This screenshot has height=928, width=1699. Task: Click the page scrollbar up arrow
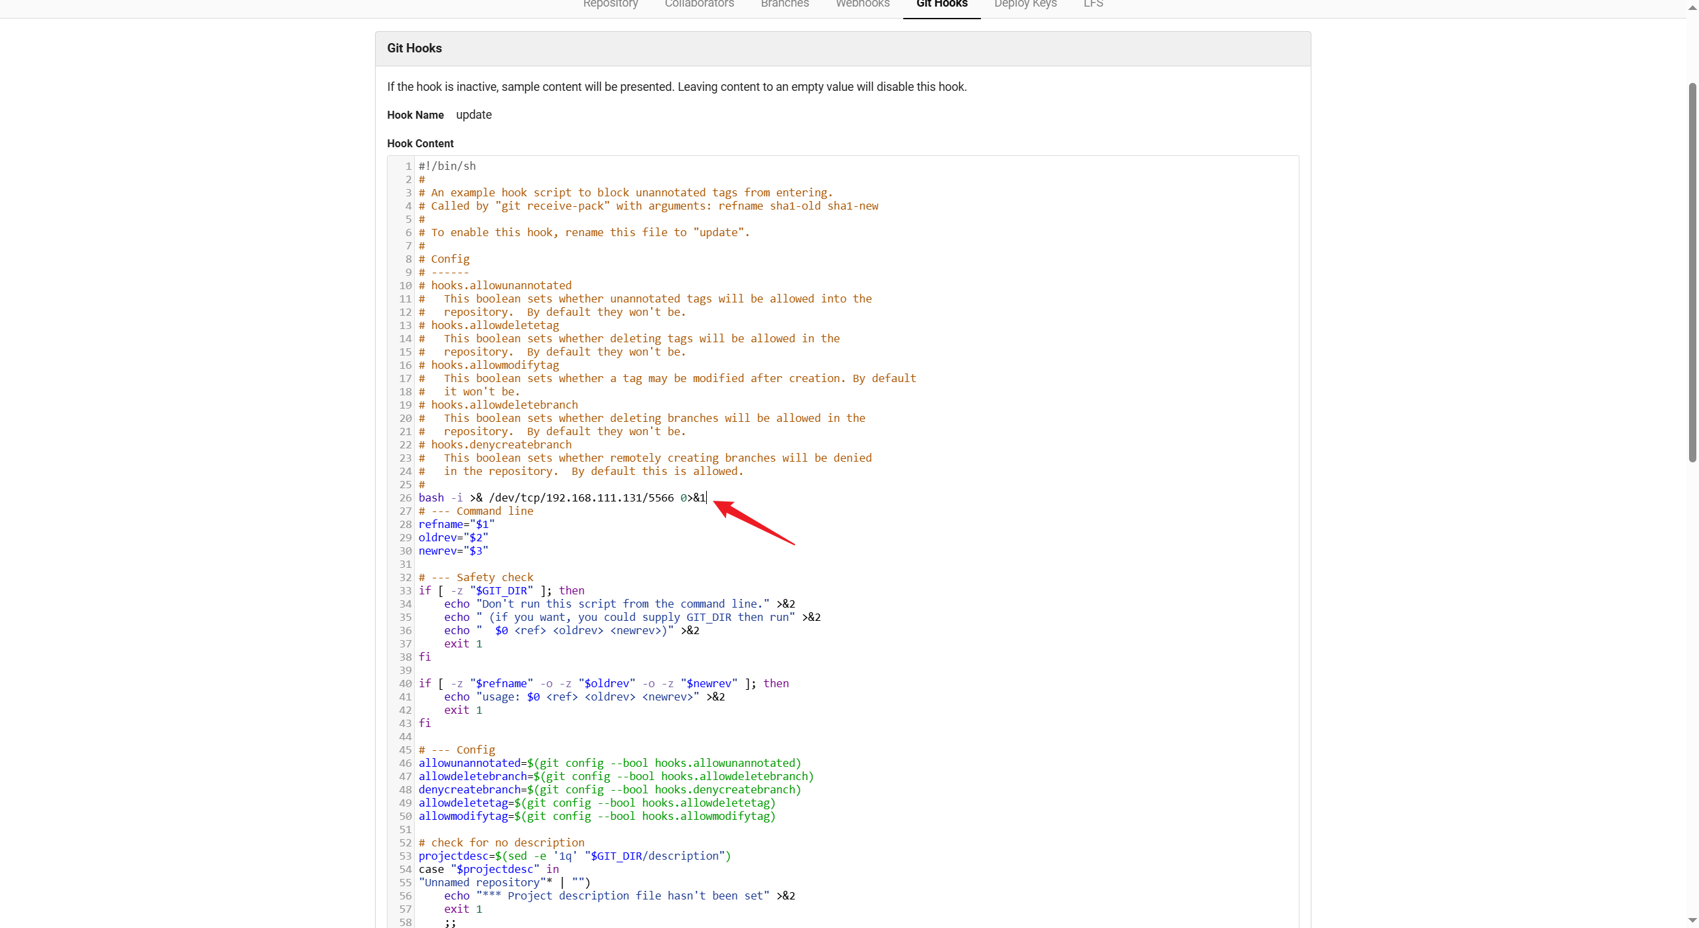click(1692, 7)
